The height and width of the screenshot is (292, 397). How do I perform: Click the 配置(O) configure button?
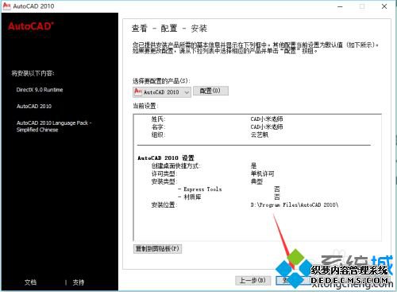click(210, 91)
